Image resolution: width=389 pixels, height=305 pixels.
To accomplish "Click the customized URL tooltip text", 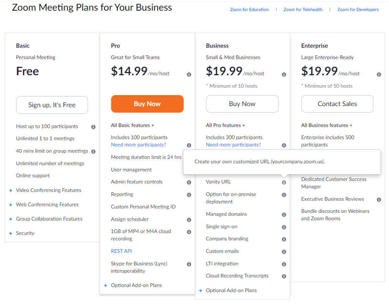I will pos(259,162).
